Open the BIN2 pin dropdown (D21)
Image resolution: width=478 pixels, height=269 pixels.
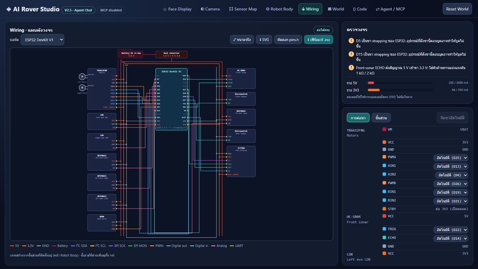[x=451, y=201]
